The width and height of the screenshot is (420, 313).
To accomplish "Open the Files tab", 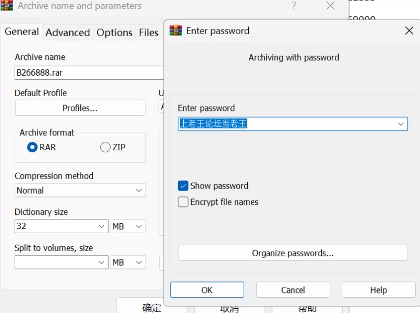I will pos(149,33).
